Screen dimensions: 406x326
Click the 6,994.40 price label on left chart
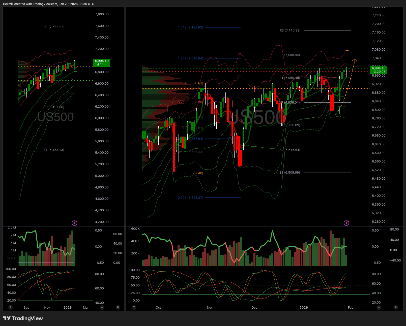(102, 62)
